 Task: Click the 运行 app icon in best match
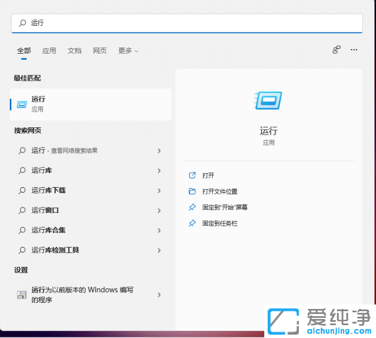22,104
